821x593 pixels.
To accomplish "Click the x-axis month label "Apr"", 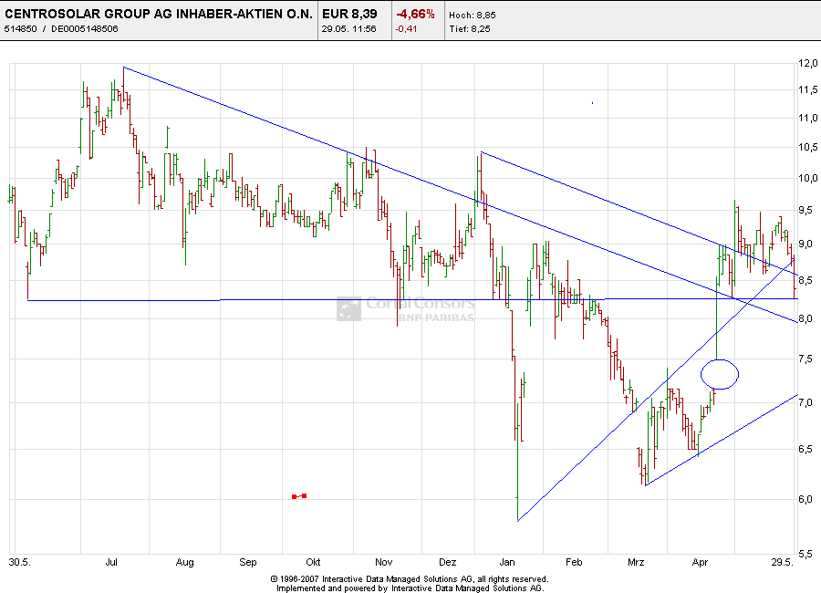I will pos(700,563).
